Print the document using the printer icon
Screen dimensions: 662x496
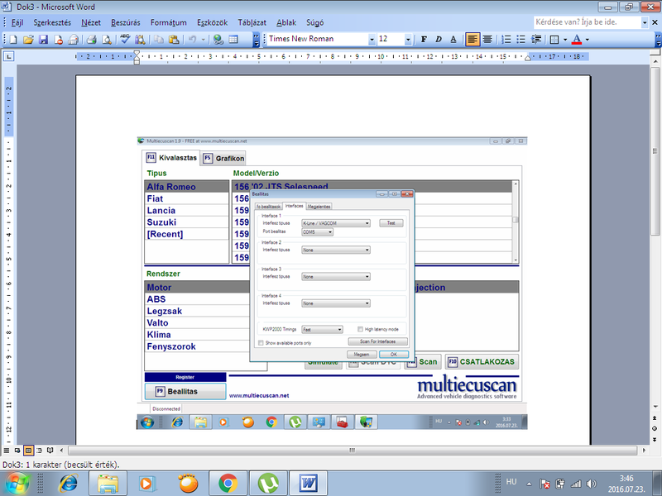click(x=92, y=40)
